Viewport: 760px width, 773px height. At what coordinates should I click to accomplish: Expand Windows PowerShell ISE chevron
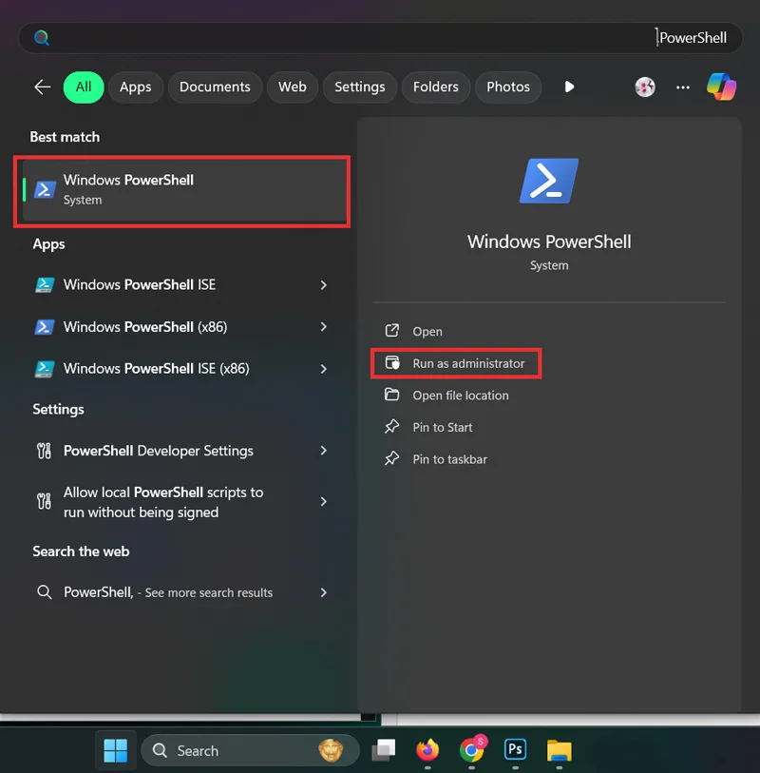point(324,285)
